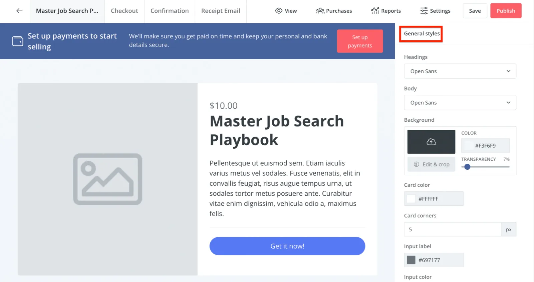Click the Save button

475,11
